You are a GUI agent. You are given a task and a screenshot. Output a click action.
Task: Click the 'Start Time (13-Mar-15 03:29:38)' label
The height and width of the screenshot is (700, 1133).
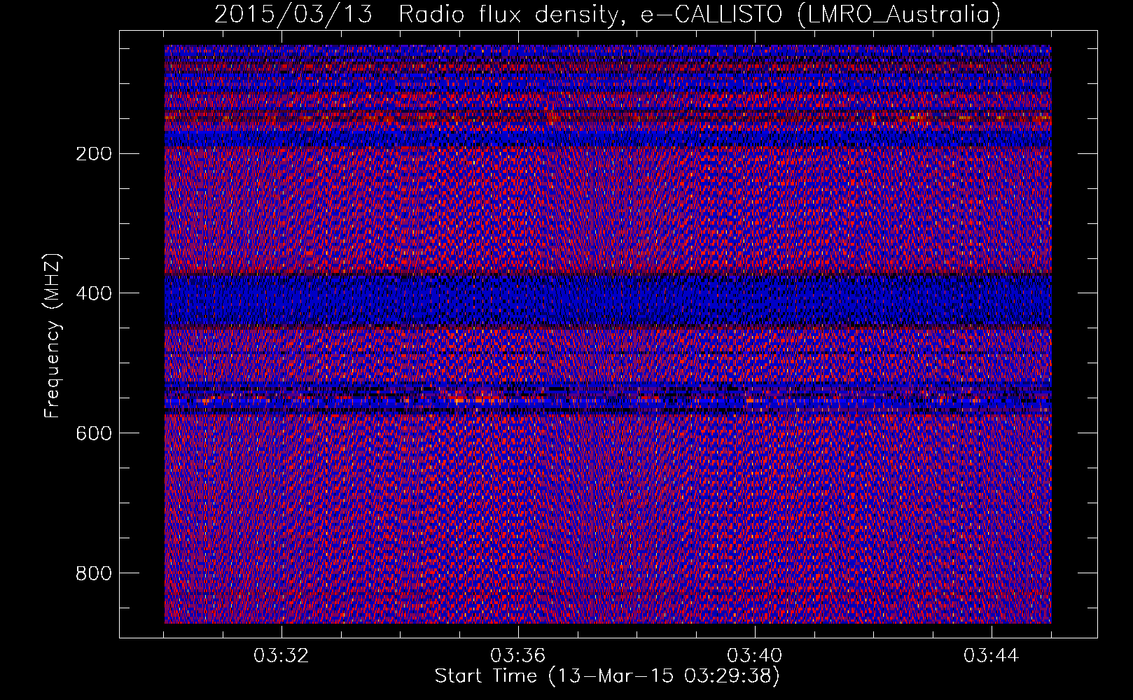[607, 676]
